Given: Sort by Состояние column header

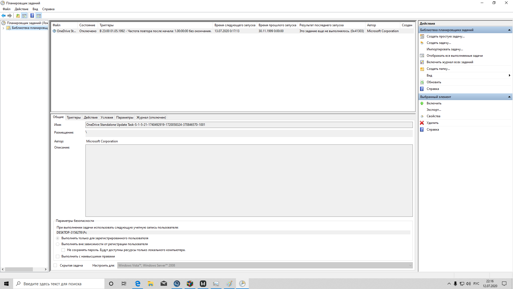Looking at the screenshot, I should (x=88, y=25).
